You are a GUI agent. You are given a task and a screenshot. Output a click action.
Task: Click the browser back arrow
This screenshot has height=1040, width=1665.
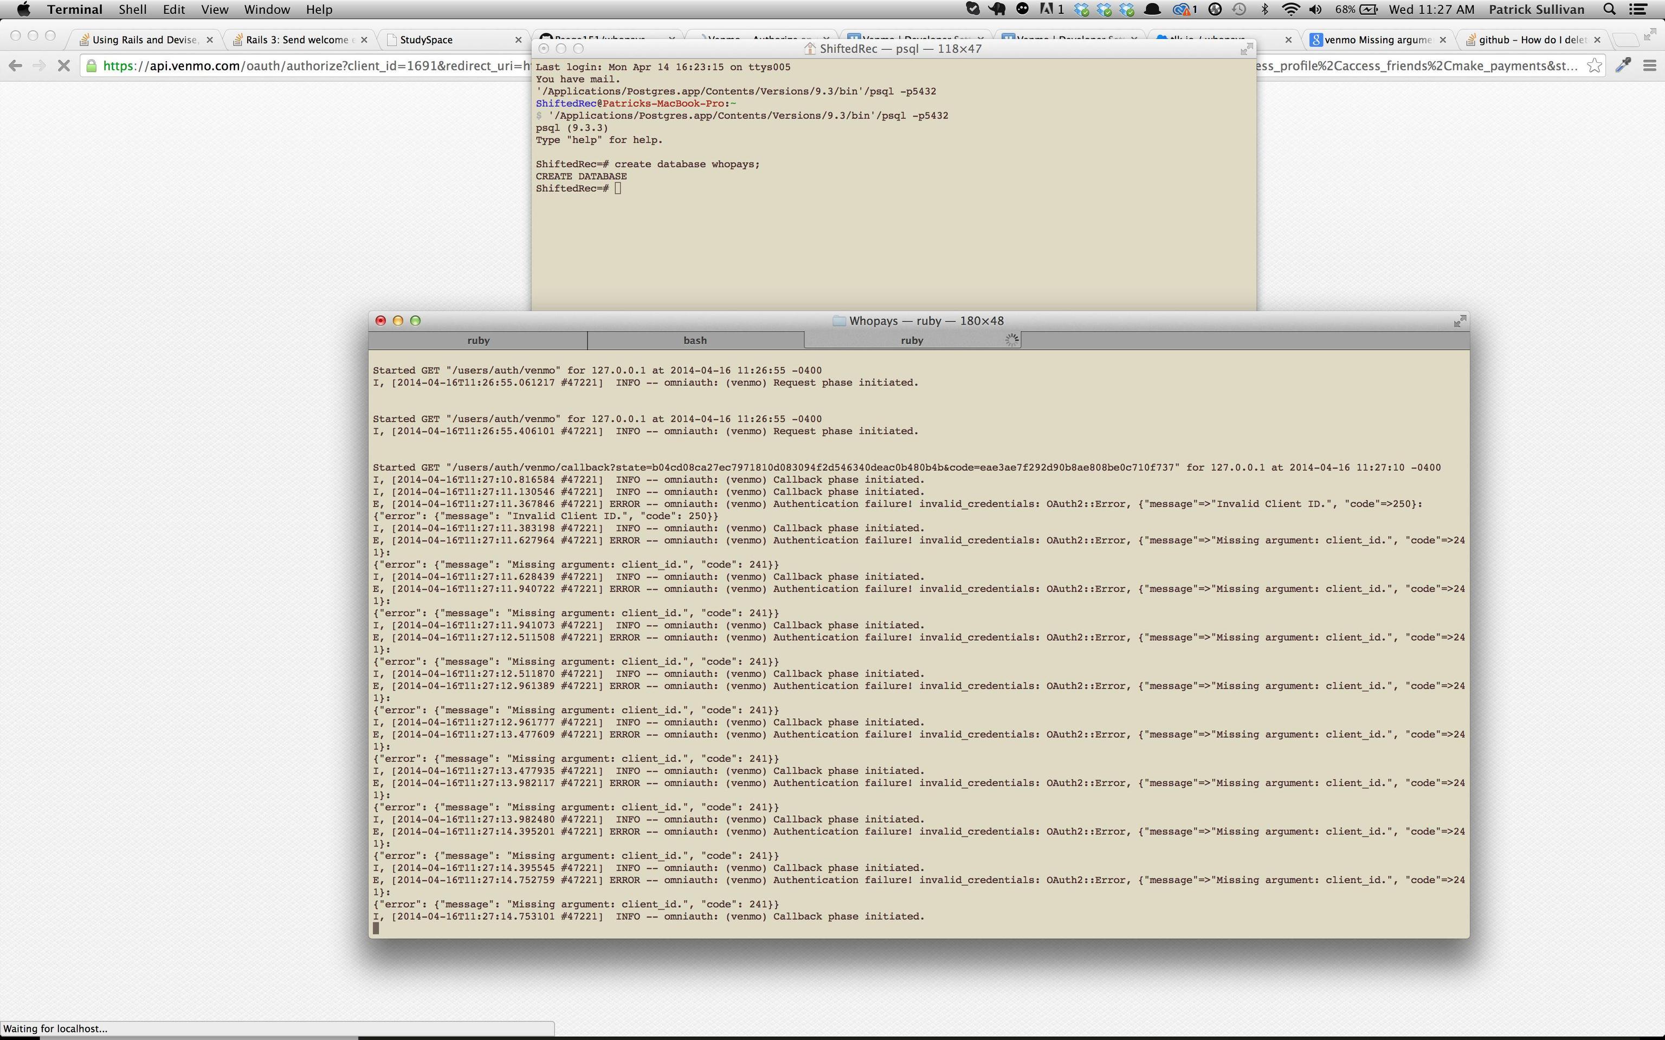point(15,66)
